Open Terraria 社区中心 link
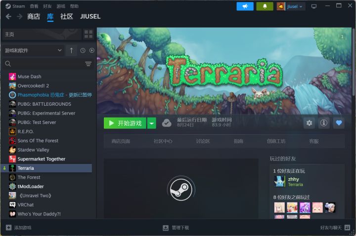356x236 pixels. (x=163, y=141)
